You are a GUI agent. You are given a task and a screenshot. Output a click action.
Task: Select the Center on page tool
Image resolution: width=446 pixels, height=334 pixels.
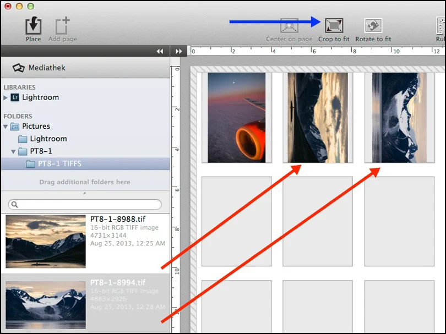pyautogui.click(x=289, y=25)
